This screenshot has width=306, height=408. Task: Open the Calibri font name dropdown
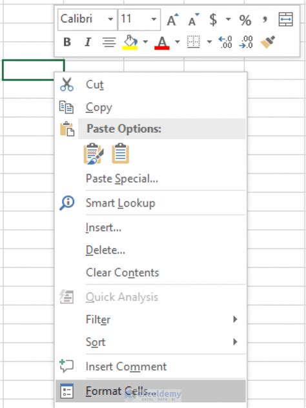(x=110, y=19)
